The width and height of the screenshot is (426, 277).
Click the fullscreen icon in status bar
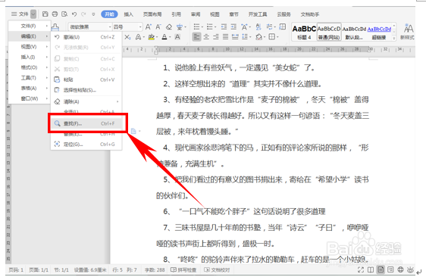coord(361,269)
